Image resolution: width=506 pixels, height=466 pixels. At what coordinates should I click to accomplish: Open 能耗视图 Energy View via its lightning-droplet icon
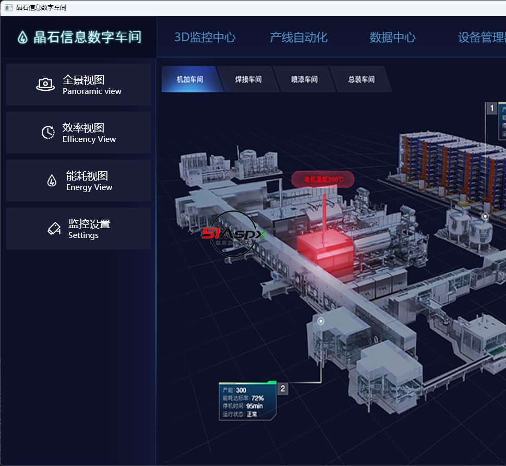click(x=52, y=181)
